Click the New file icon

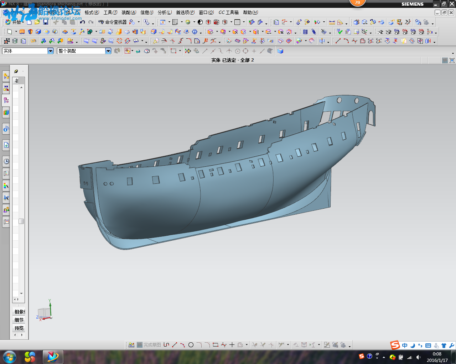click(x=30, y=22)
